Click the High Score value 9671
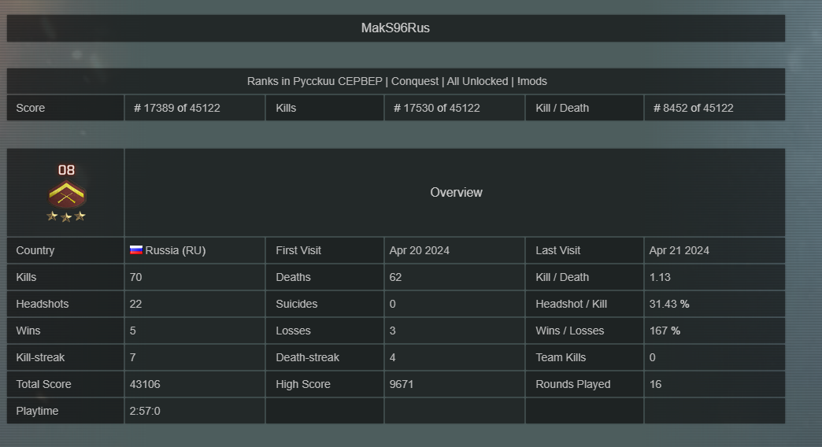Viewport: 822px width, 447px height. 402,384
